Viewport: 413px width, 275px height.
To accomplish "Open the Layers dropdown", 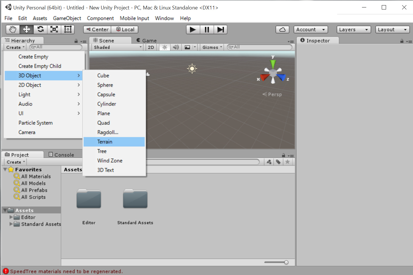I will (354, 30).
